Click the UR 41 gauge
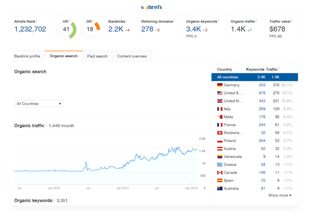 (66, 30)
